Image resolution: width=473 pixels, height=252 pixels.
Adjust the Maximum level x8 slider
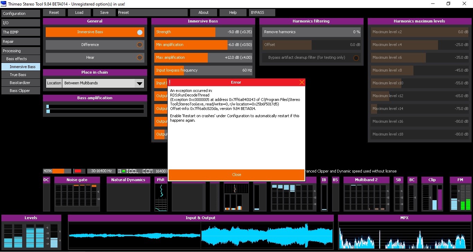point(420,71)
